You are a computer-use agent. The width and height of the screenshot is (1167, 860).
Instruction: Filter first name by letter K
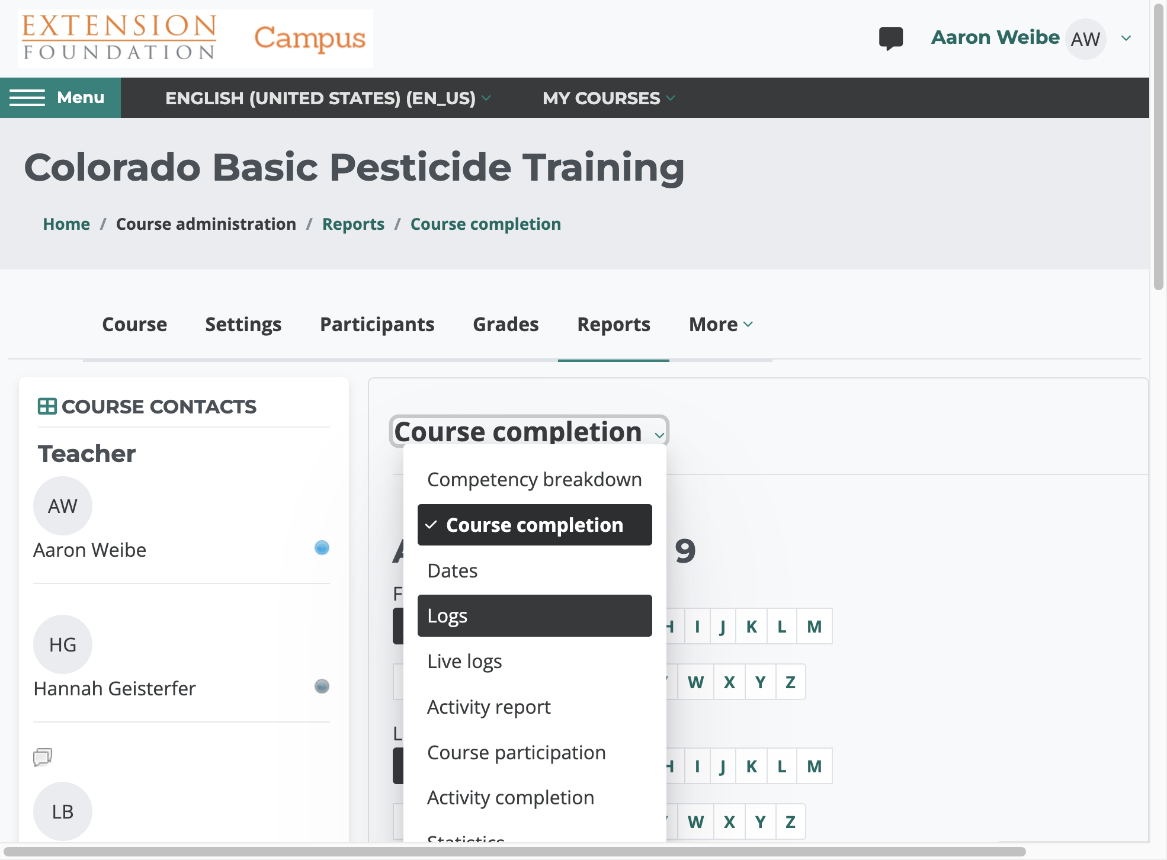click(751, 627)
